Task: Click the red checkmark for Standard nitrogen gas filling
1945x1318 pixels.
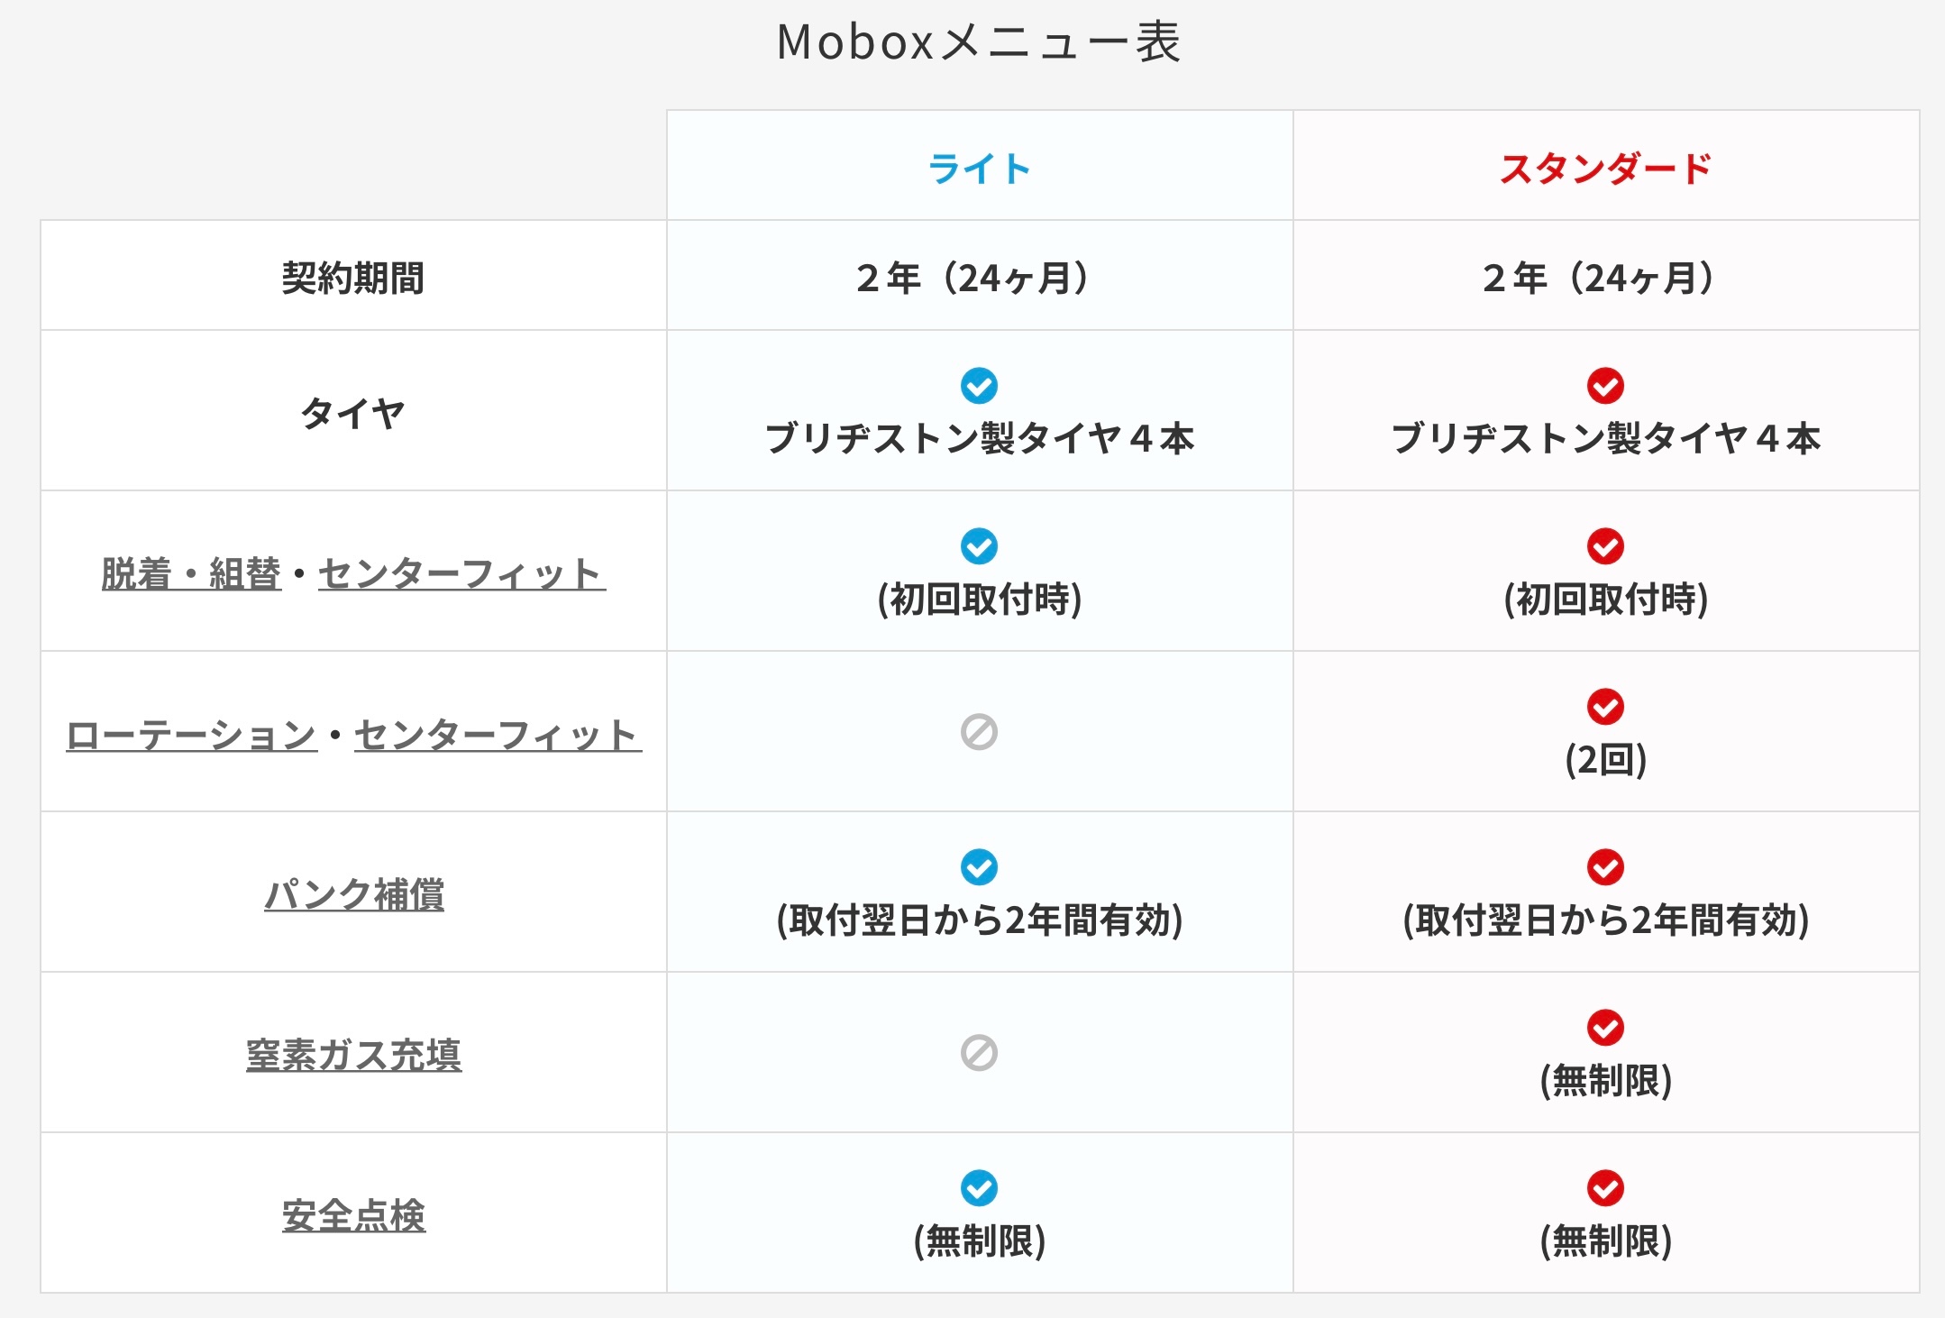Action: (x=1605, y=1028)
